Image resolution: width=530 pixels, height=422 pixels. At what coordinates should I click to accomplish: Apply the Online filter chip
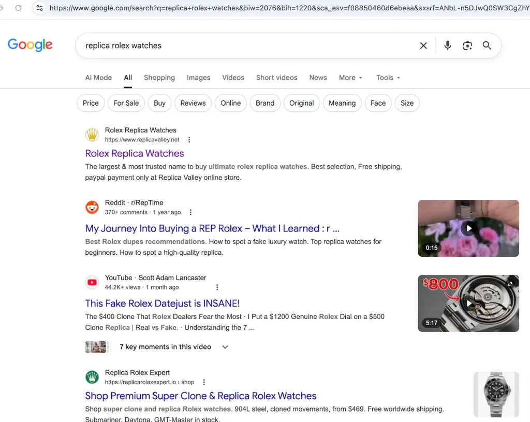pyautogui.click(x=230, y=103)
